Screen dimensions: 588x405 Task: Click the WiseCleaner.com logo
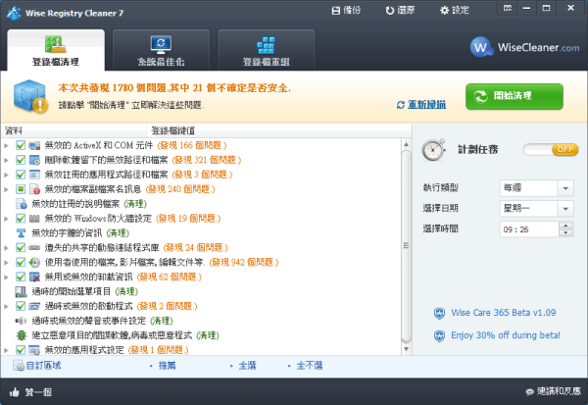[524, 47]
